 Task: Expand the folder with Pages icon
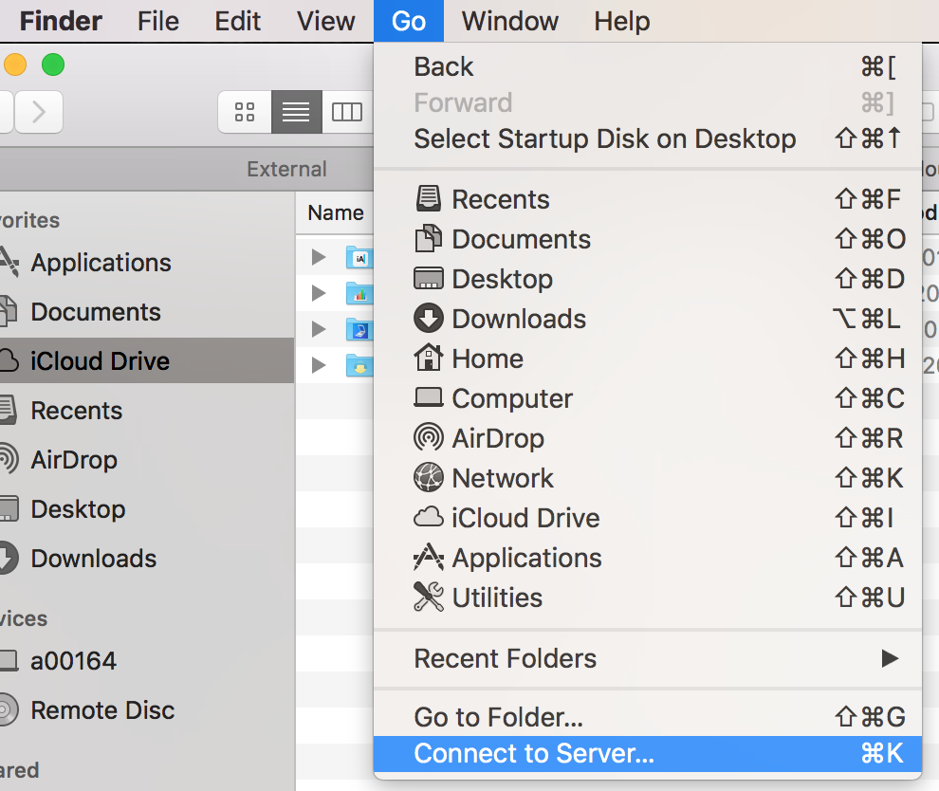click(x=319, y=329)
